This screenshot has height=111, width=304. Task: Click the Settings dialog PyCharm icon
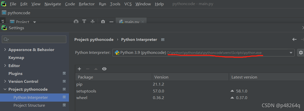click(x=4, y=28)
